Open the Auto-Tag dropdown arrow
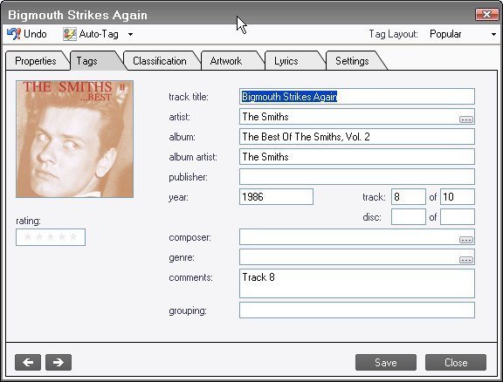This screenshot has height=382, width=503. pyautogui.click(x=131, y=34)
